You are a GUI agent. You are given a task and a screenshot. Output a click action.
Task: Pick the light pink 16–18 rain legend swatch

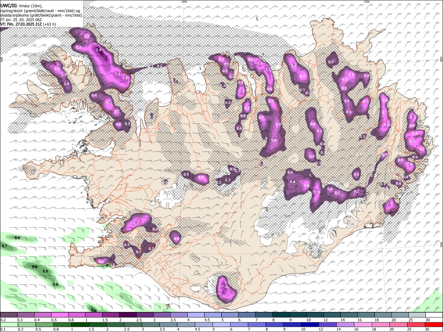click(x=363, y=324)
